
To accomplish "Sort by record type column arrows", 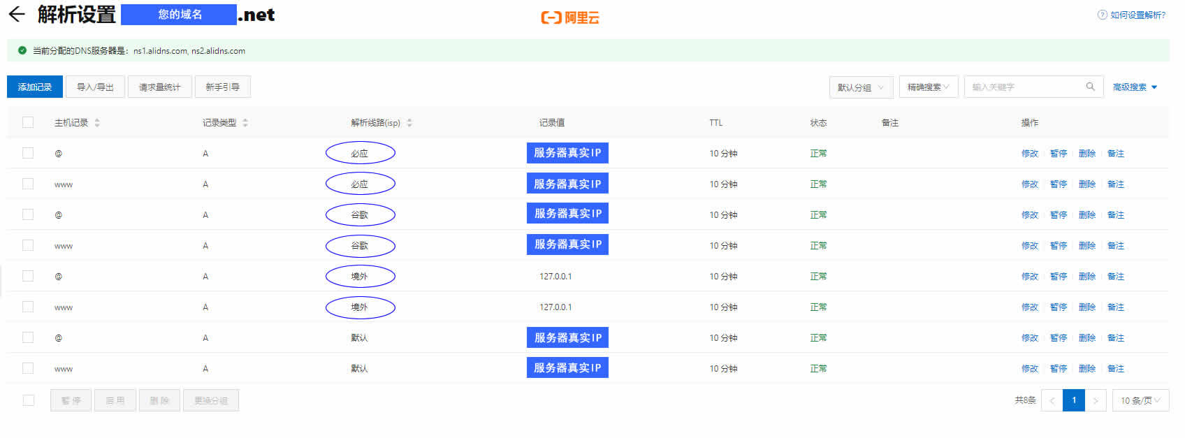I will click(x=245, y=123).
